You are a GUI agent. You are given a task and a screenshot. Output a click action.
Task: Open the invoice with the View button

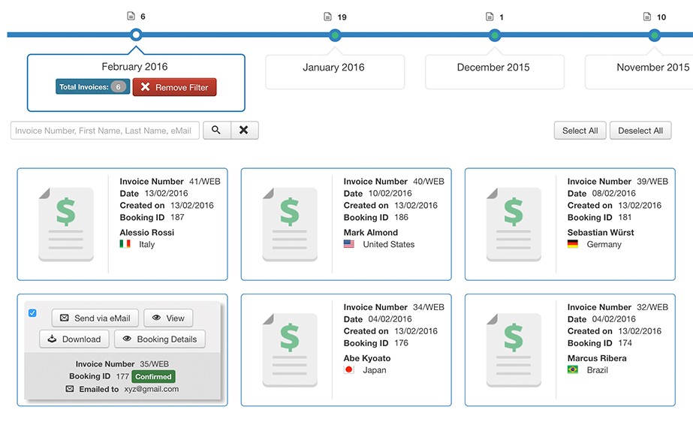pos(168,318)
